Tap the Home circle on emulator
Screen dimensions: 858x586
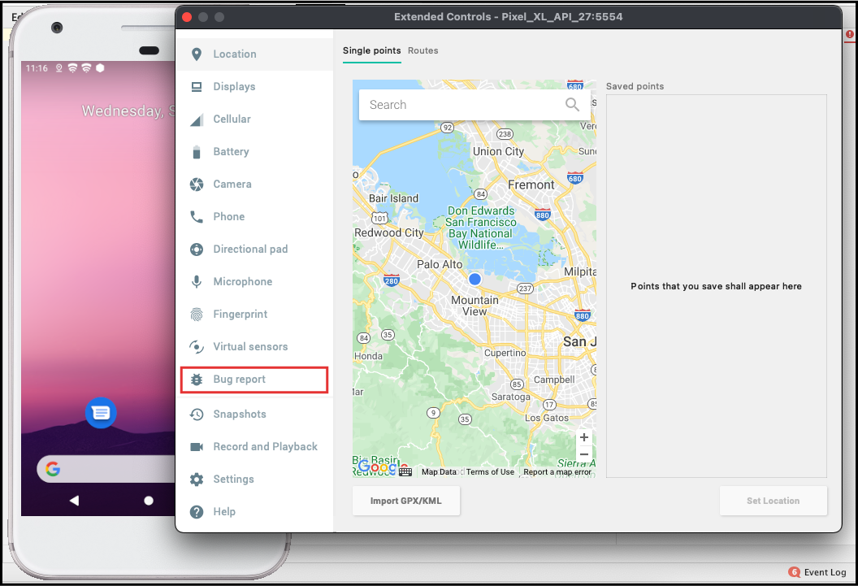(x=149, y=501)
